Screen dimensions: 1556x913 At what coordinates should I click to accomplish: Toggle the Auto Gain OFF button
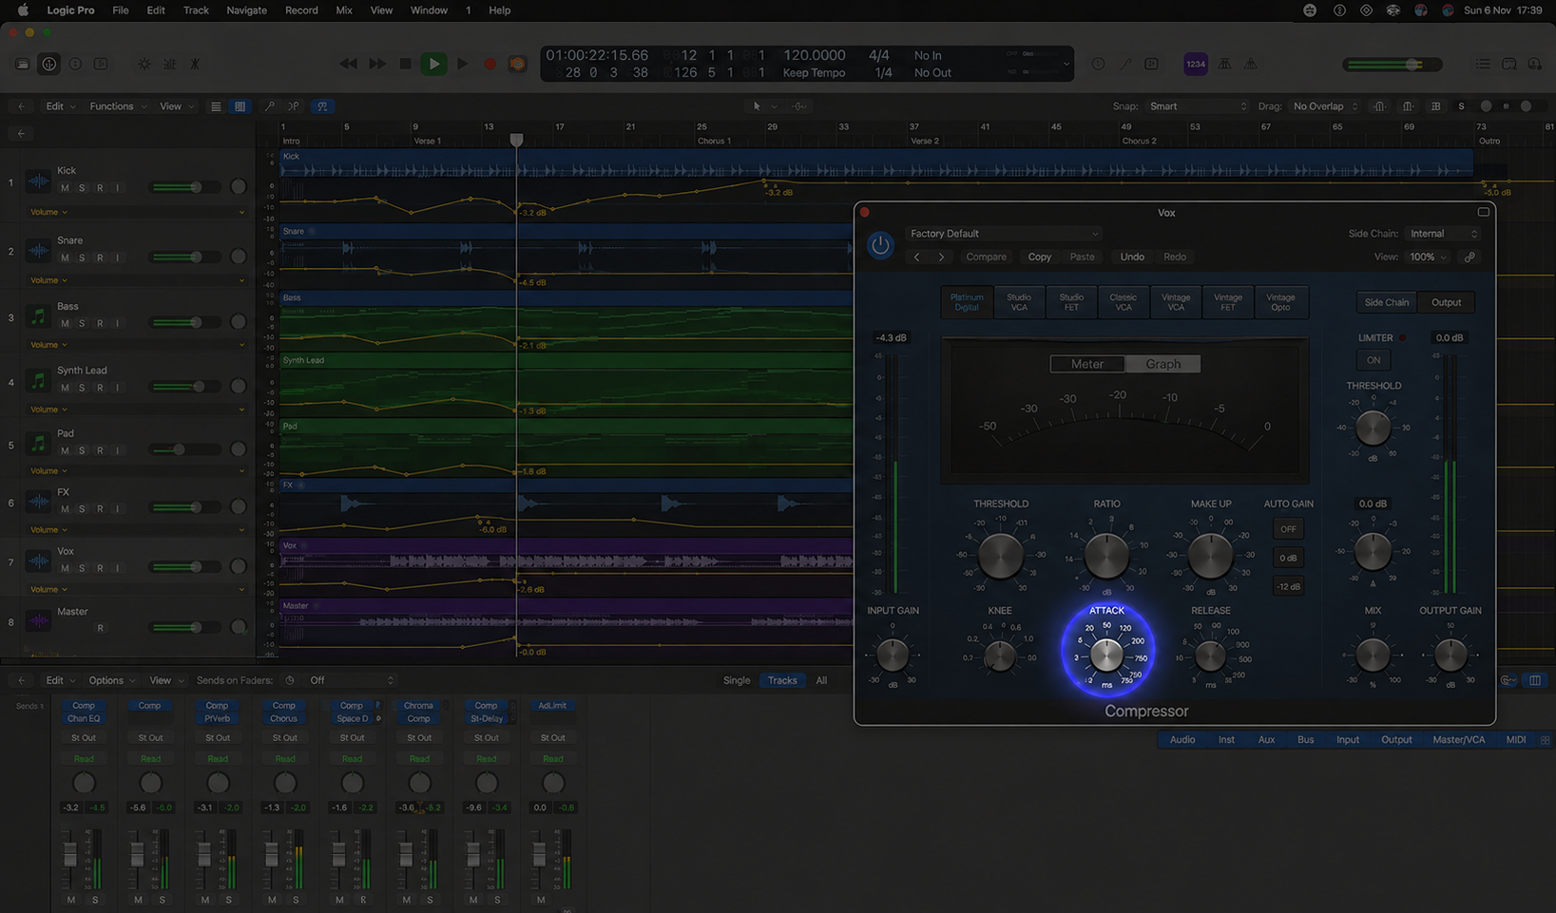pyautogui.click(x=1288, y=529)
